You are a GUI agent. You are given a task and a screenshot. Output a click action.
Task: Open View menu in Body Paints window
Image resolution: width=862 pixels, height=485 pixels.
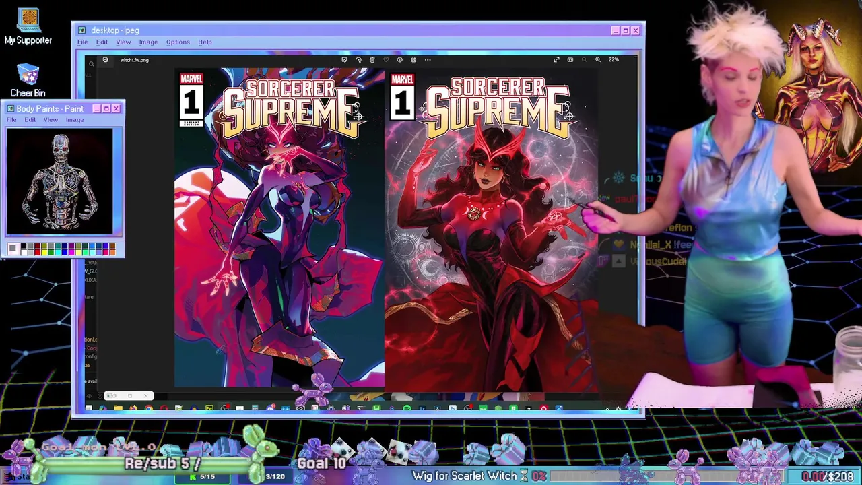pyautogui.click(x=51, y=120)
